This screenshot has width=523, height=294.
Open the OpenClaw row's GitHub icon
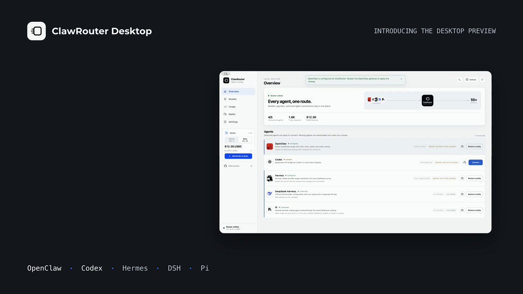462,146
